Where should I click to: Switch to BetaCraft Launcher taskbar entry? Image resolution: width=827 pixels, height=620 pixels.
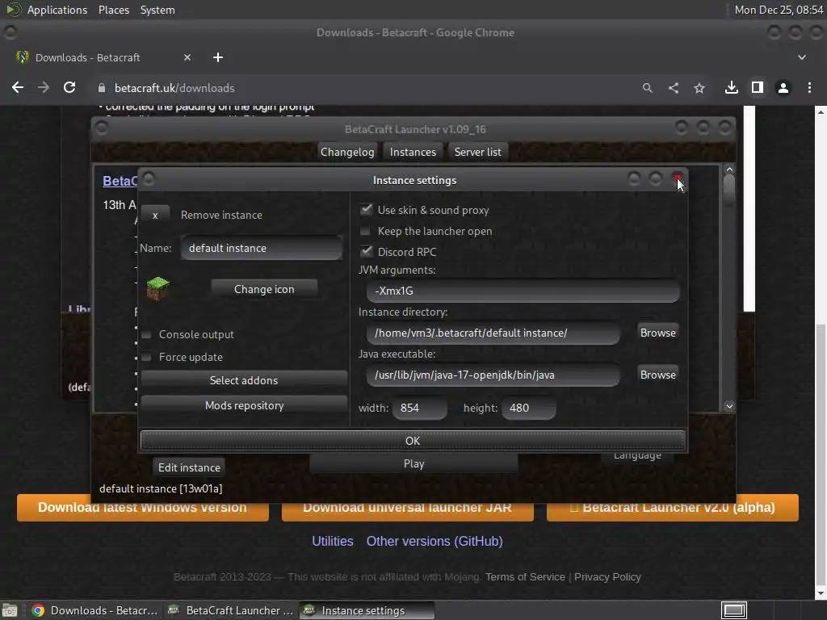tap(230, 610)
